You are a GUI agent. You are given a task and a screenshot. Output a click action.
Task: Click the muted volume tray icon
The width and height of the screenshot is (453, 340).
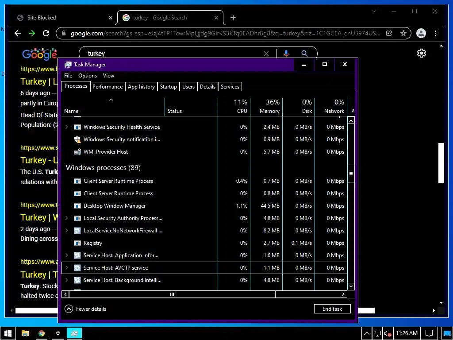click(x=388, y=334)
